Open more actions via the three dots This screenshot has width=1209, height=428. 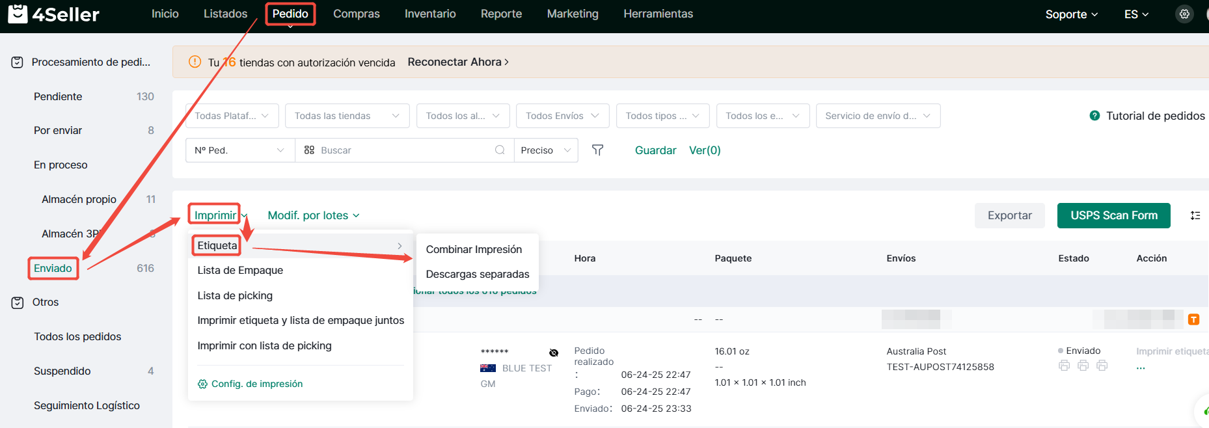pos(1141,368)
